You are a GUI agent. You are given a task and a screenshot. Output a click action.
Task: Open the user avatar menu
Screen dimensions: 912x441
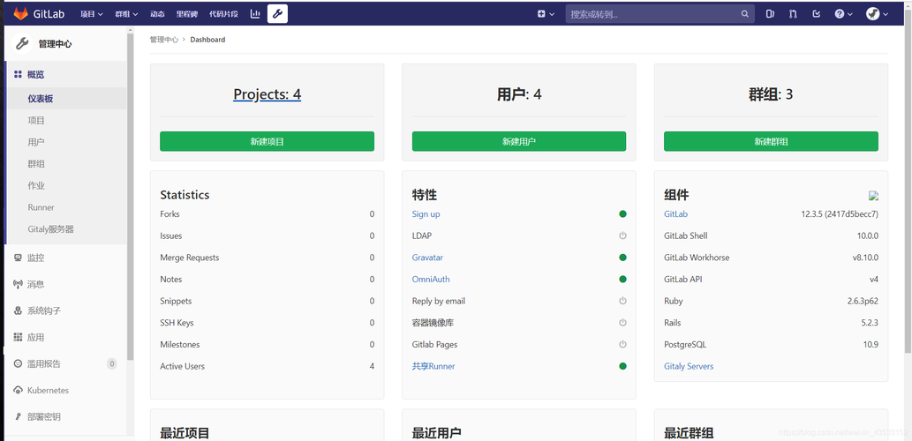877,14
